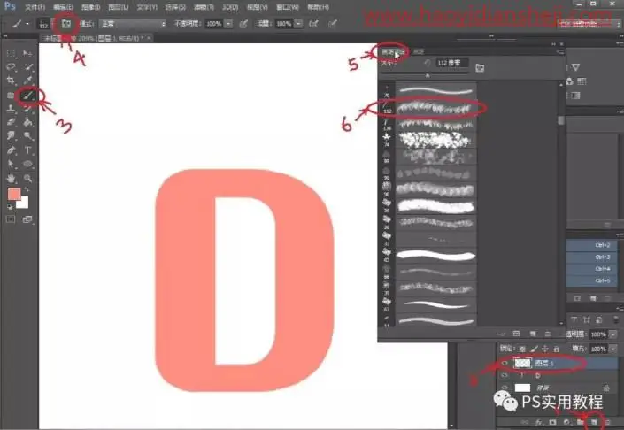Viewport: 624px width, 430px height.
Task: Enable airbrush-style build-up
Action: [x=314, y=24]
